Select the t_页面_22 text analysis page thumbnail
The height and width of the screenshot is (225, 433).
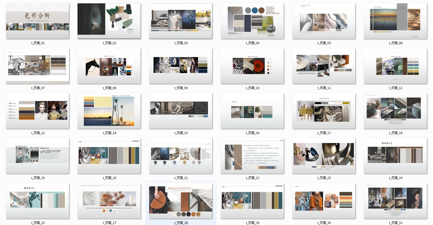pyautogui.click(x=252, y=156)
